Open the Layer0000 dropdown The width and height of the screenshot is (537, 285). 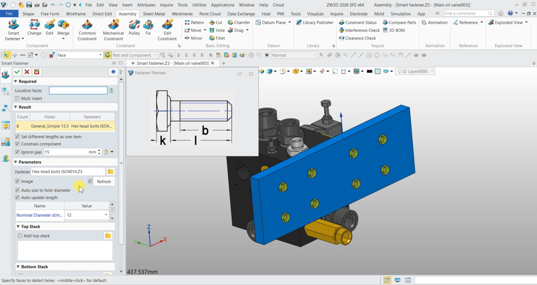pyautogui.click(x=432, y=72)
